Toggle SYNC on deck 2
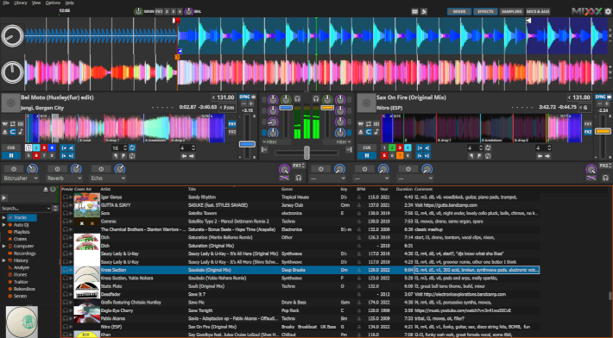 click(601, 97)
